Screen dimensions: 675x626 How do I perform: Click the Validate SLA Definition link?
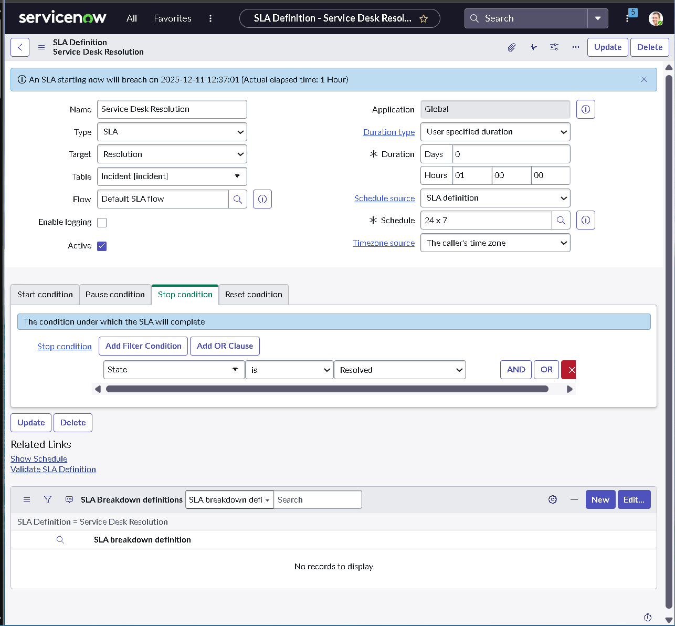[x=53, y=469]
